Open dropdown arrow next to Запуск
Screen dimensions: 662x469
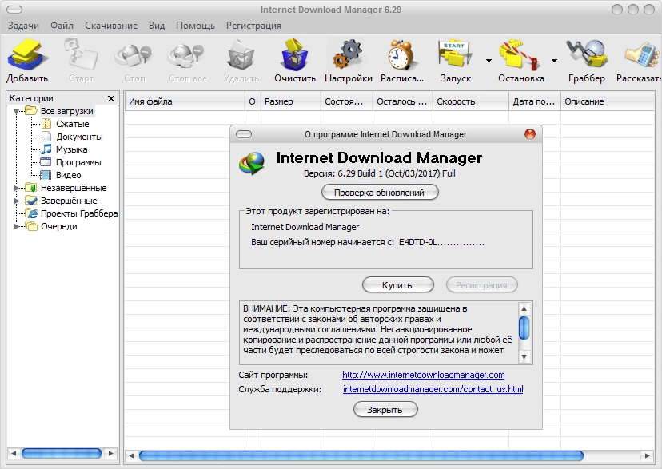click(x=489, y=61)
